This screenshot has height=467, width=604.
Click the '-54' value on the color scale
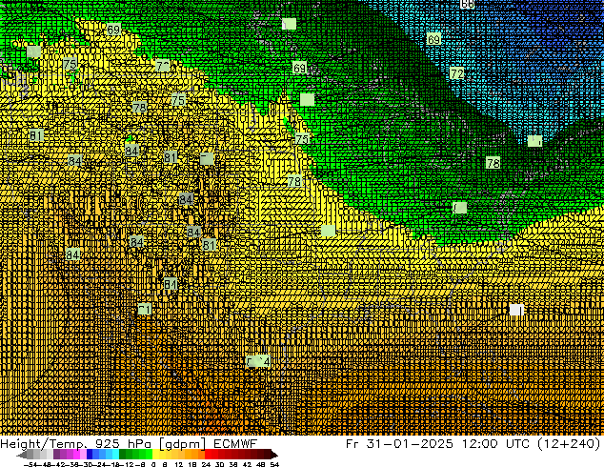[x=30, y=465]
